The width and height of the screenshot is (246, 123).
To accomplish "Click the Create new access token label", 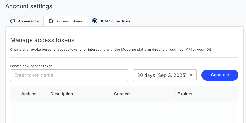I will click(x=31, y=66).
